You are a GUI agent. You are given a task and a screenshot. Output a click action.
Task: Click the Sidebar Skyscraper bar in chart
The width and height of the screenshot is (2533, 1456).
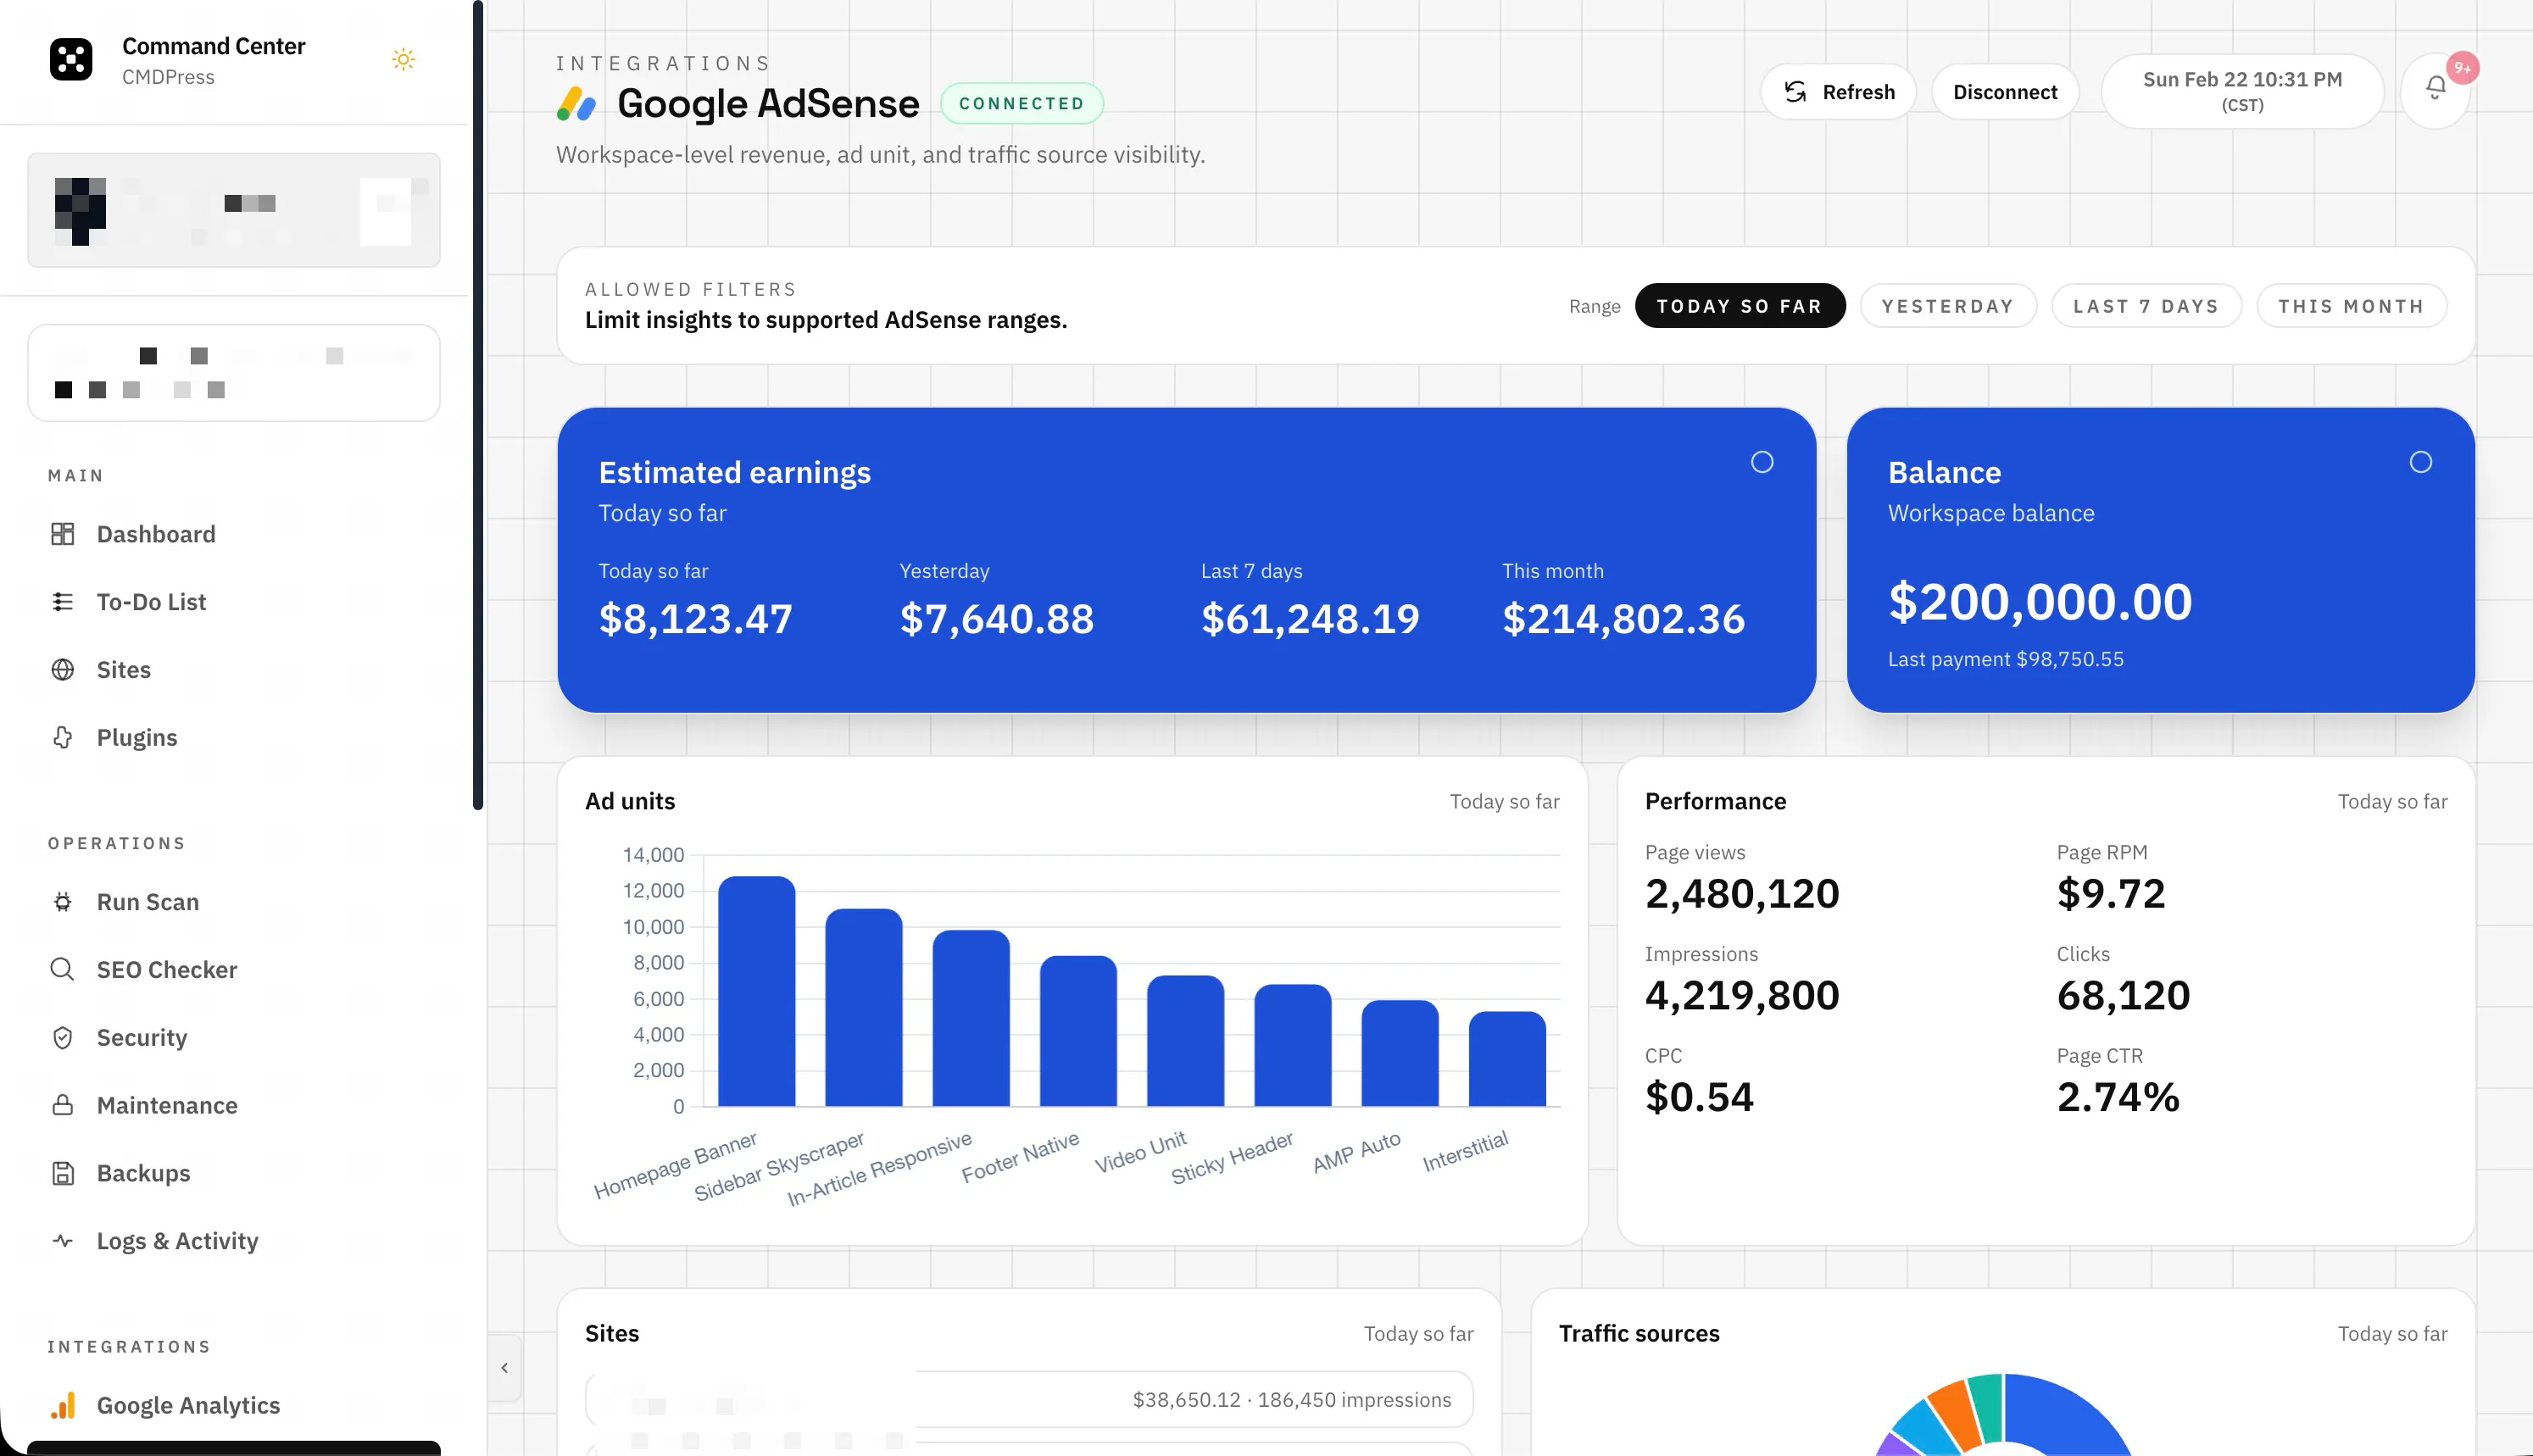click(864, 1007)
